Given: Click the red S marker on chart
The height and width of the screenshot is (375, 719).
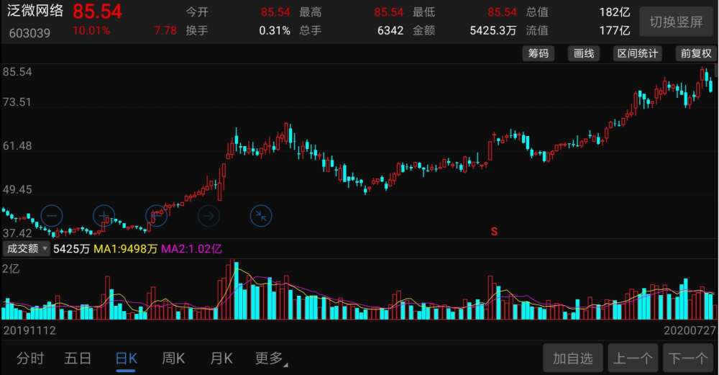Looking at the screenshot, I should pos(494,231).
